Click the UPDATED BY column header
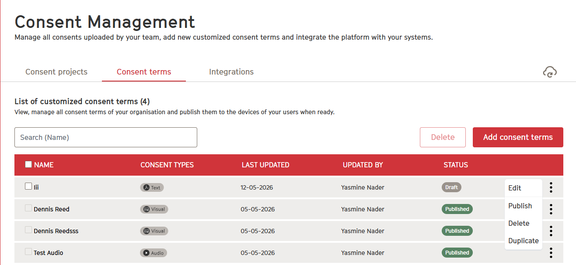576x265 pixels. pos(363,165)
